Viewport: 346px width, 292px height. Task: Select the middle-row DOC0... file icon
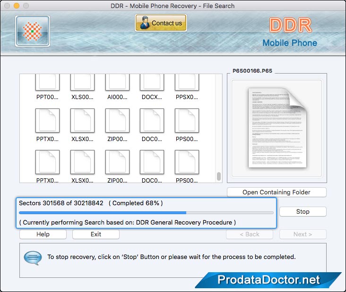point(152,120)
